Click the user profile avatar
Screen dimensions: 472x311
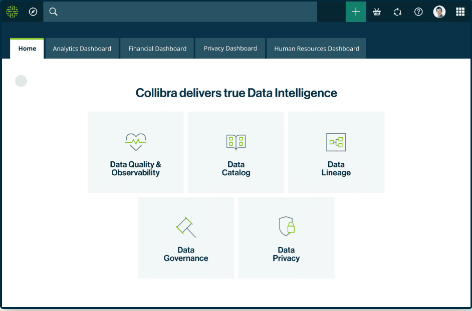point(439,11)
